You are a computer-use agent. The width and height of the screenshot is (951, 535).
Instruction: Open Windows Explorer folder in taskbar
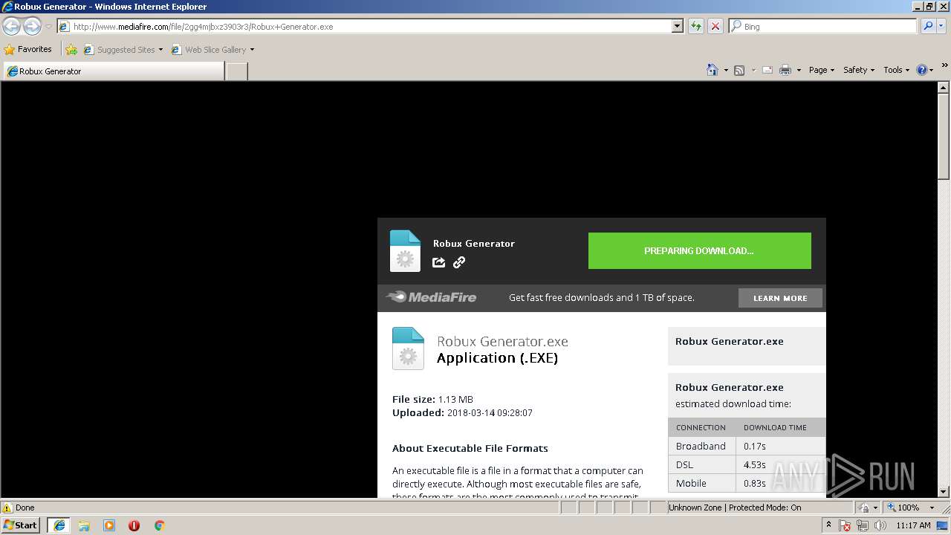pos(84,525)
